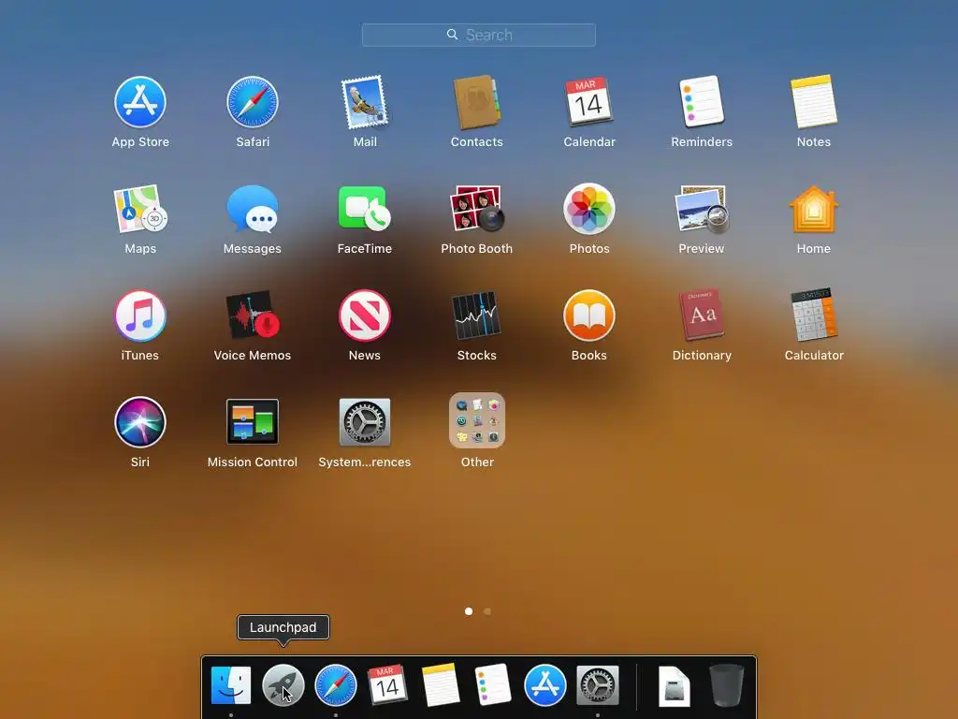The image size is (958, 719).
Task: Click the Launchpad search field
Action: point(478,35)
